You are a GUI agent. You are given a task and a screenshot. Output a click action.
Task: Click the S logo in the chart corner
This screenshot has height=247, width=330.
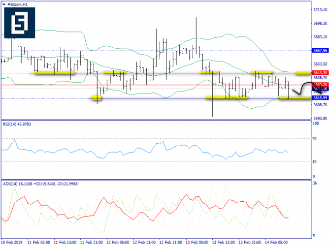coord(19,23)
